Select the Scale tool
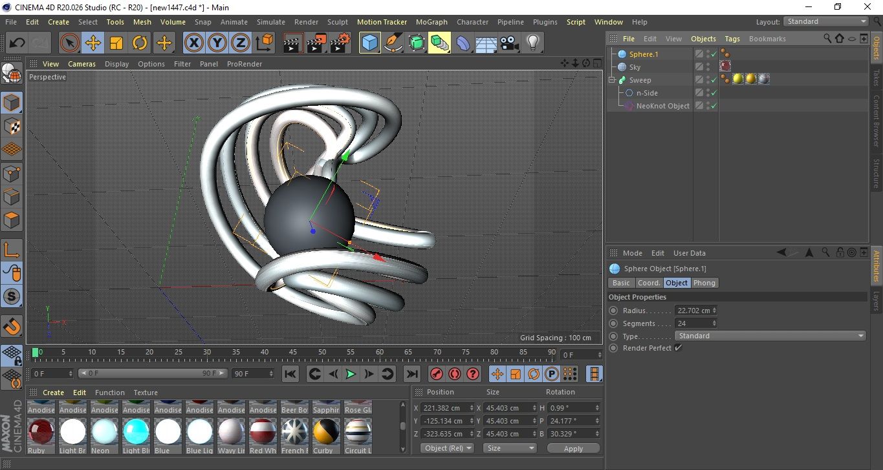The width and height of the screenshot is (883, 470). coord(116,43)
